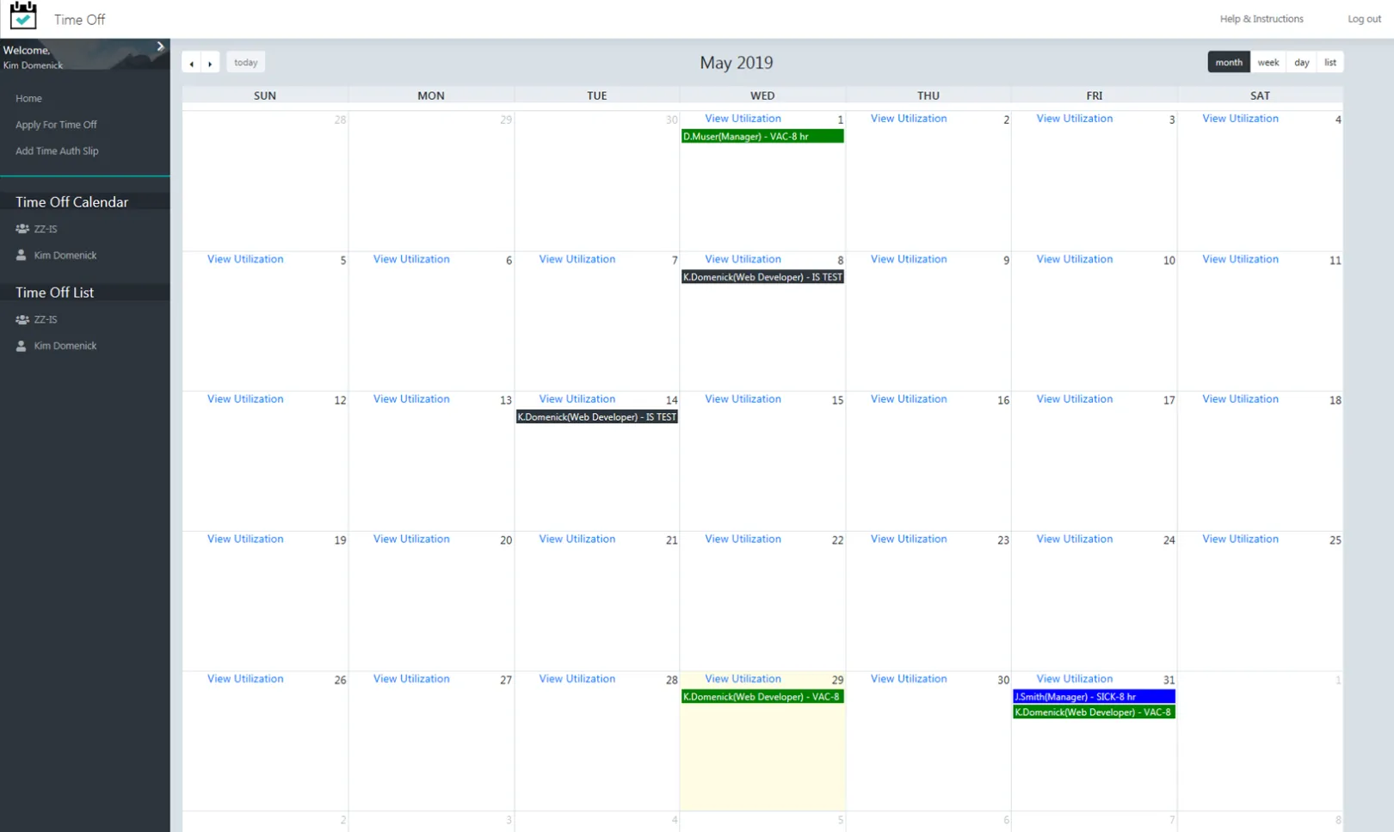
Task: Open J.Smith(Manager) SICK-8 hr event
Action: coord(1094,697)
